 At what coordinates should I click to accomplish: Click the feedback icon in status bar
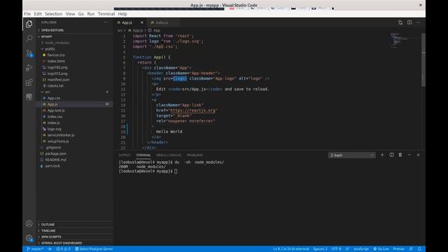(x=411, y=249)
